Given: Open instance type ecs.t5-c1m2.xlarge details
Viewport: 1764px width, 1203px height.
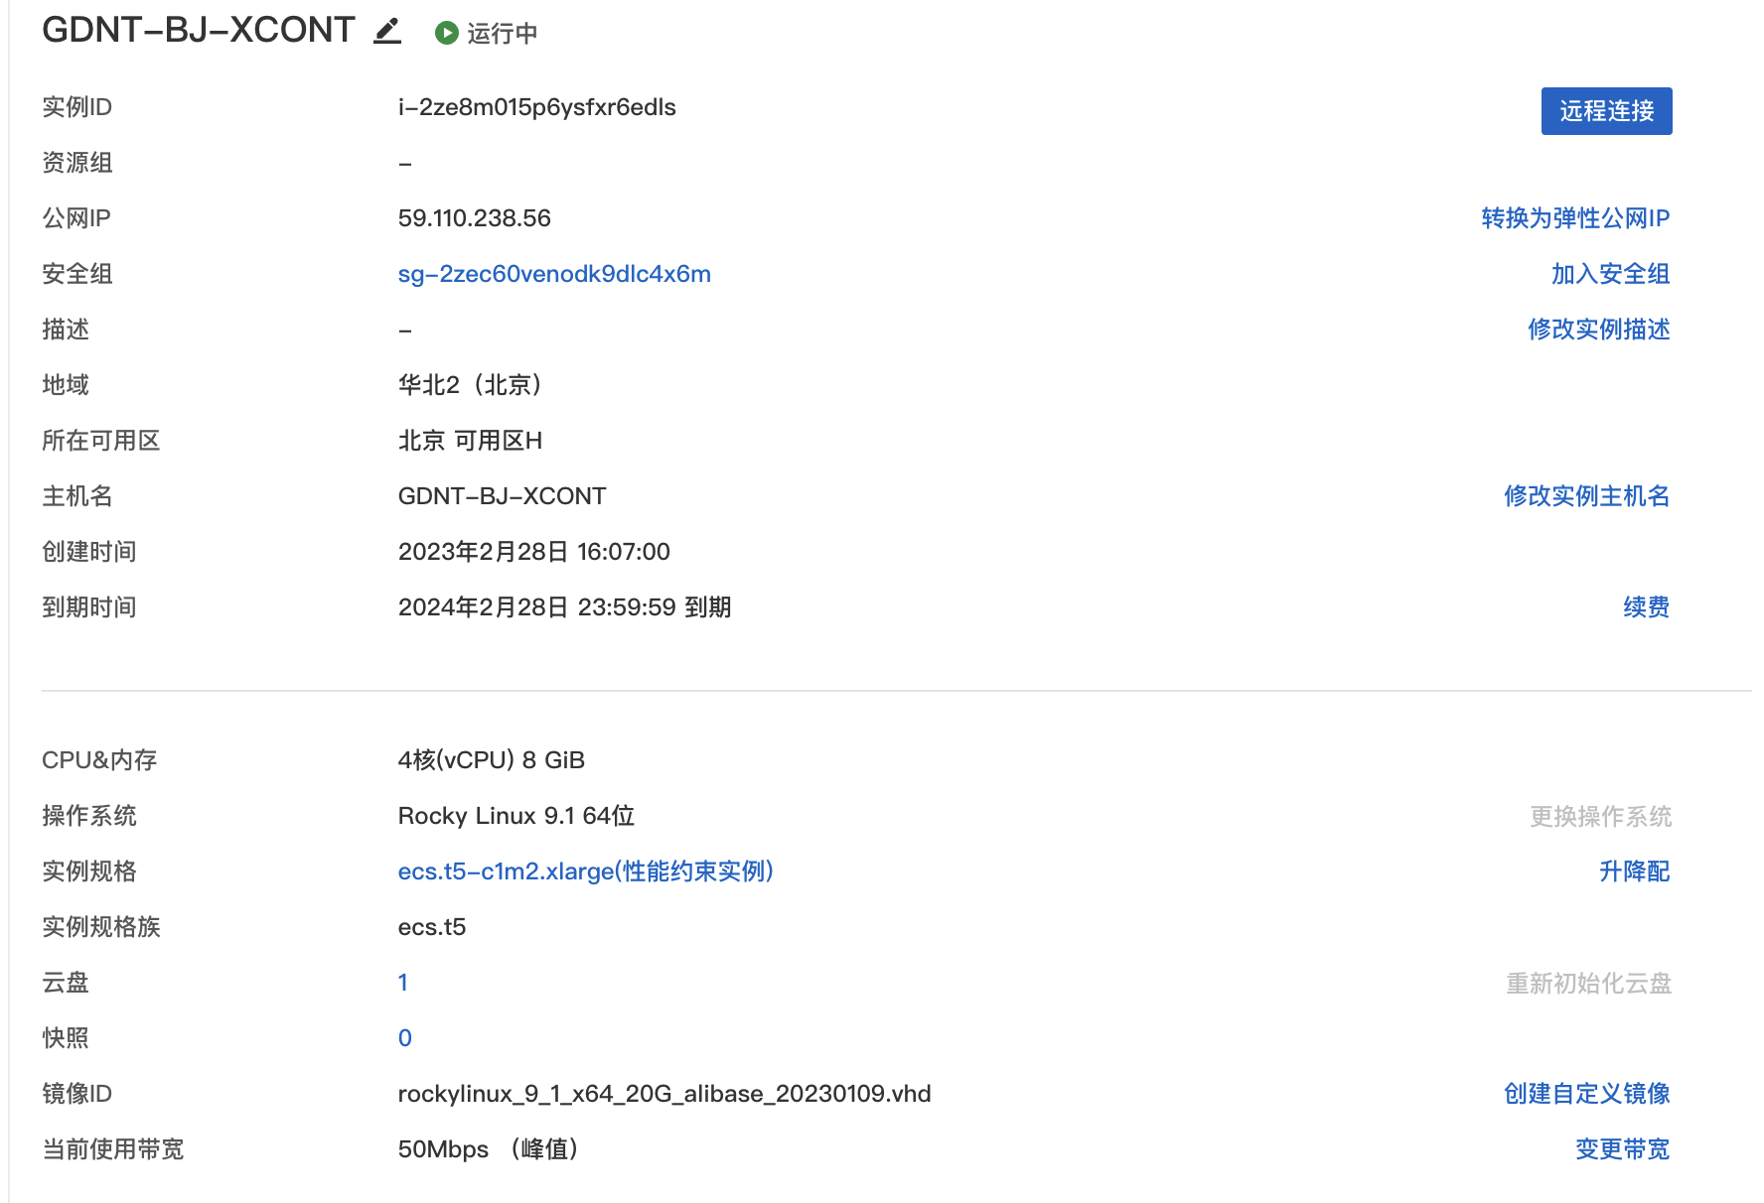Looking at the screenshot, I should coord(586,871).
